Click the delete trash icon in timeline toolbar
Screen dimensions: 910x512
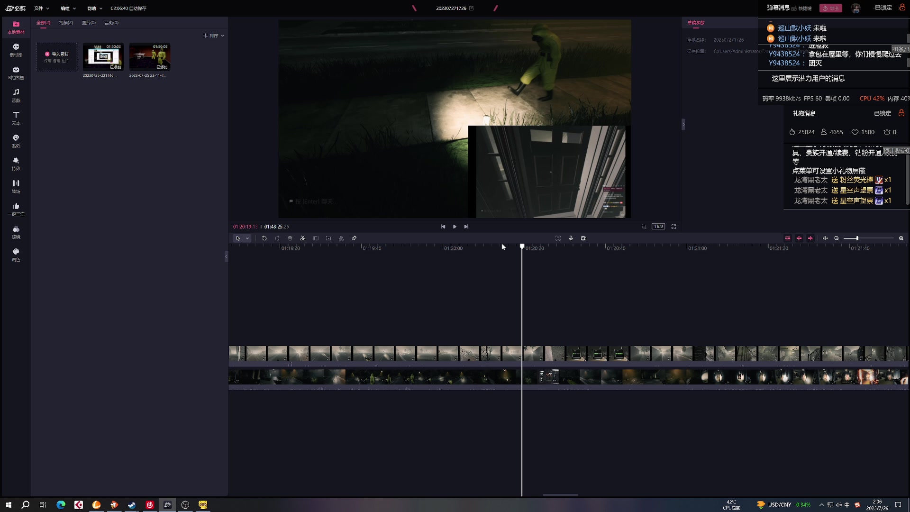coord(290,238)
